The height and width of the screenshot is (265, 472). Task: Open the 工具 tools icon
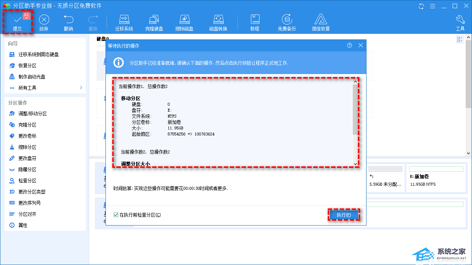tap(460, 22)
